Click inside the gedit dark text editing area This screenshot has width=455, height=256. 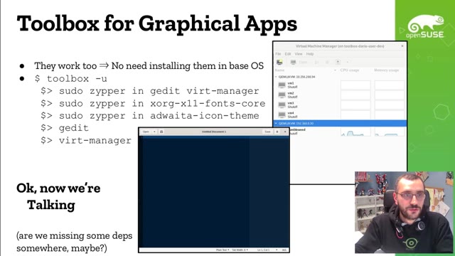tap(214, 191)
